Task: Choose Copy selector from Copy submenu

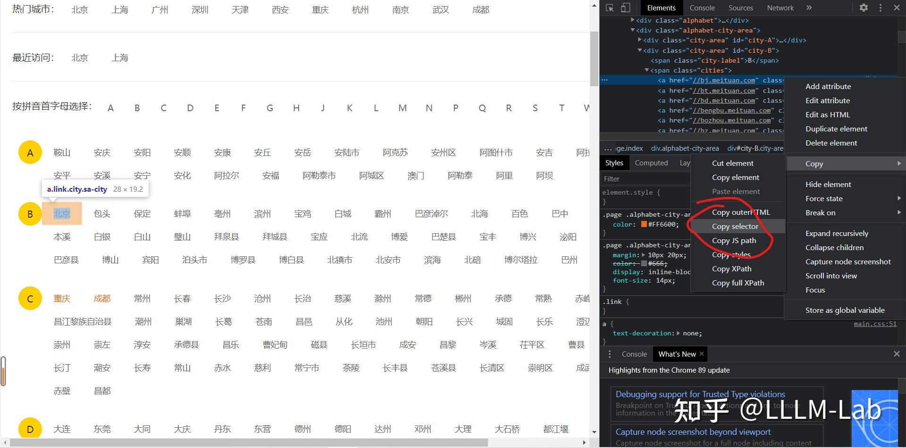Action: pos(735,226)
